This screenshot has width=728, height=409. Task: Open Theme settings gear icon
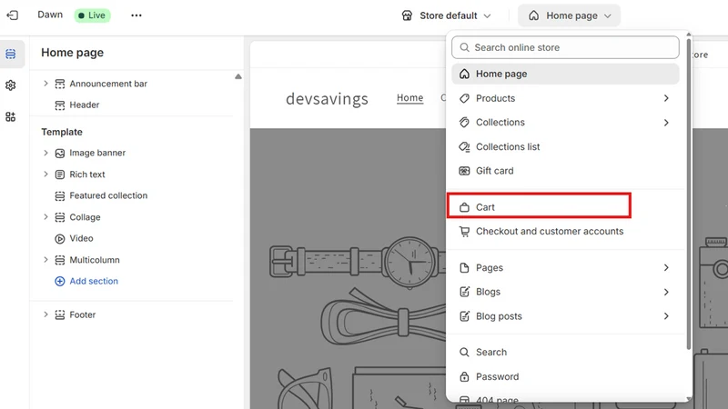(11, 85)
